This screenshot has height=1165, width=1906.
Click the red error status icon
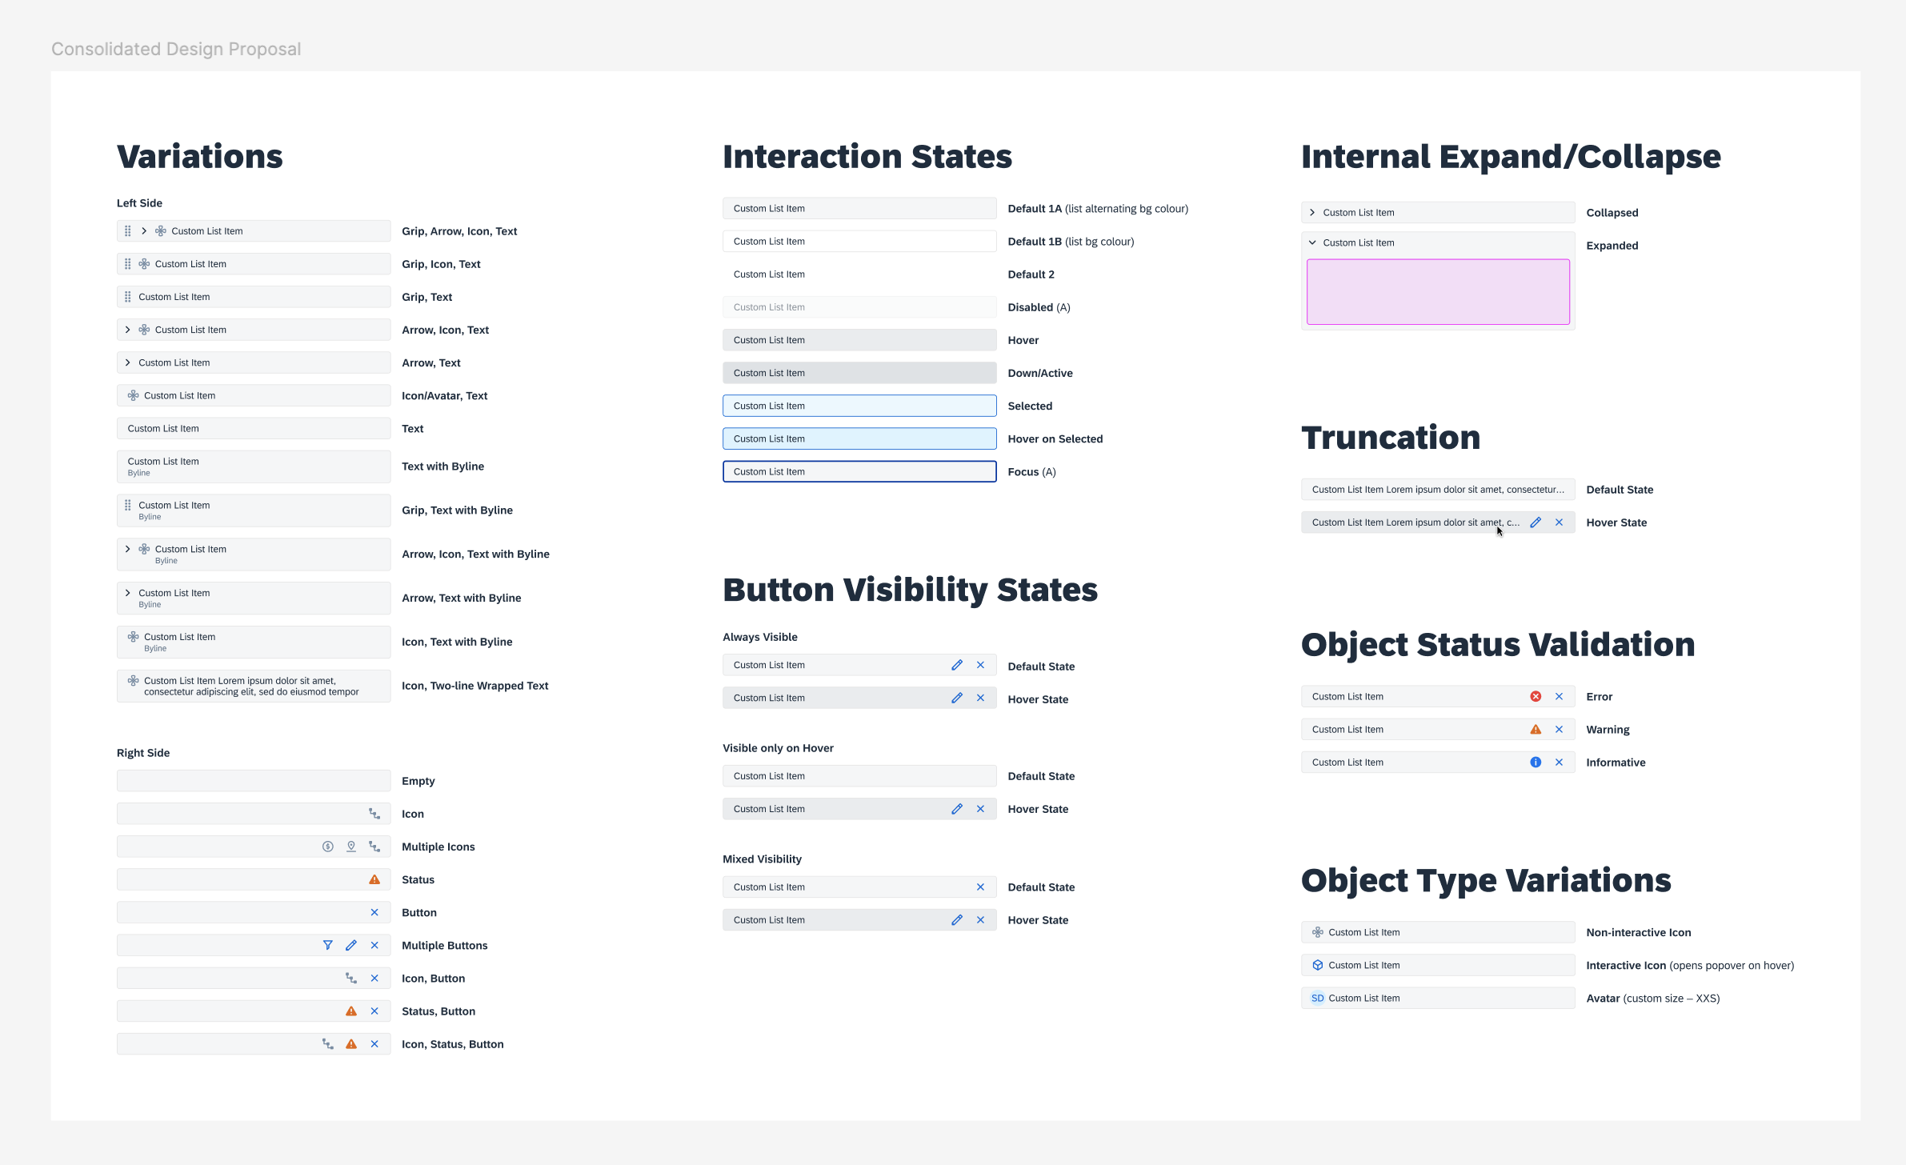[1536, 696]
